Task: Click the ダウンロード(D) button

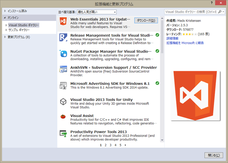Action: [146, 20]
